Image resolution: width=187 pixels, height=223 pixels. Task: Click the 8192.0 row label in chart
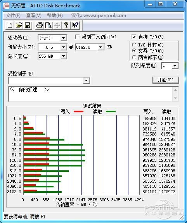(x=14, y=192)
